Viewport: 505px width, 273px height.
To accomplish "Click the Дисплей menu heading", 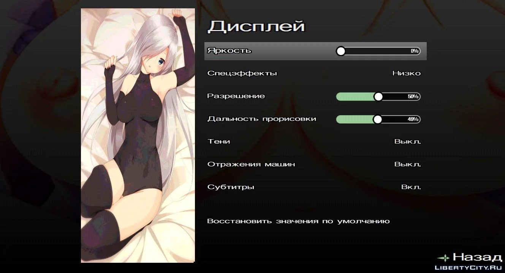I will pos(256,26).
